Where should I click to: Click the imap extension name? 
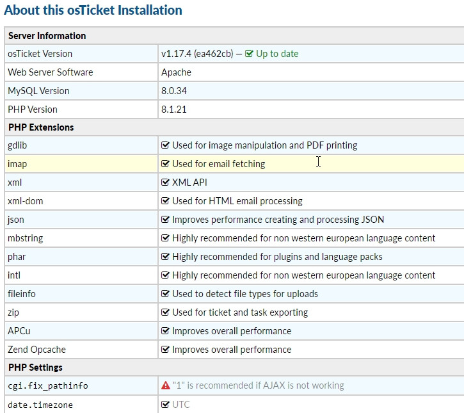click(17, 165)
